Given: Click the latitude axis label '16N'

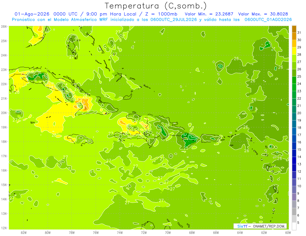Looking at the screenshot, I should (x=4, y=170).
